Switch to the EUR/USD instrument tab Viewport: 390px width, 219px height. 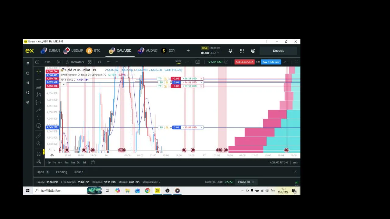(51, 50)
